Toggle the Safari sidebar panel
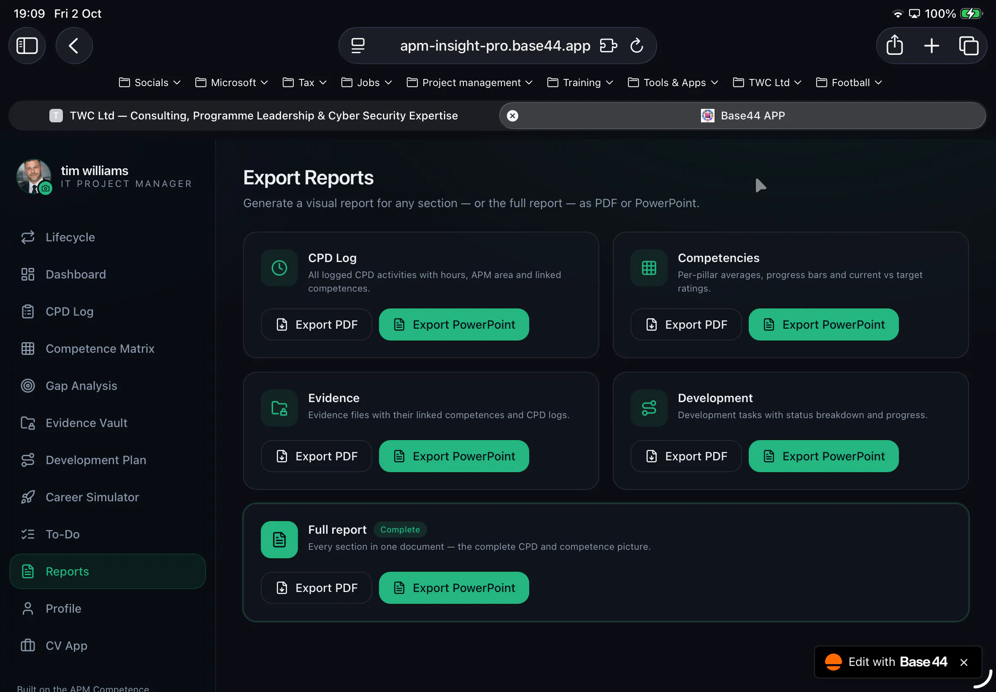The width and height of the screenshot is (996, 692). pos(27,46)
